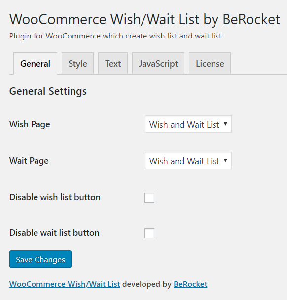Viewport: 287px width, 300px height.
Task: Click the General Settings section heading
Action: coord(48,91)
